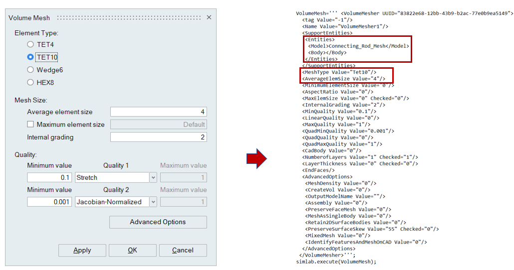Pick the HEX8 element type
This screenshot has height=270, width=514.
30,82
